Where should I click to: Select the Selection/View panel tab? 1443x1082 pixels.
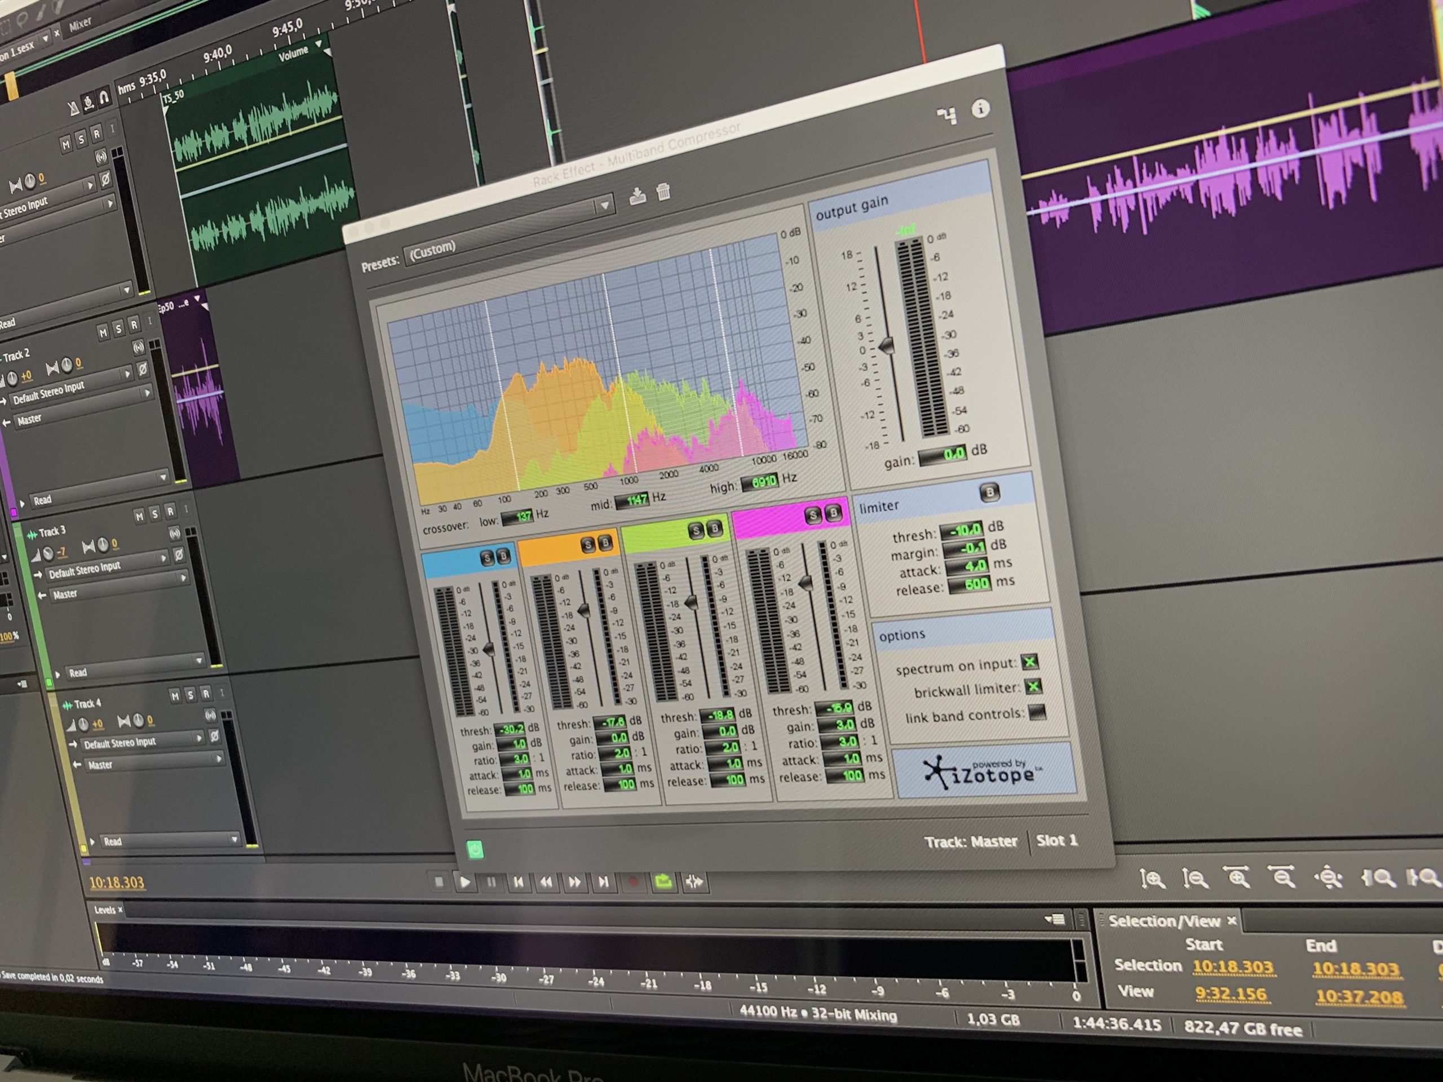[1164, 921]
